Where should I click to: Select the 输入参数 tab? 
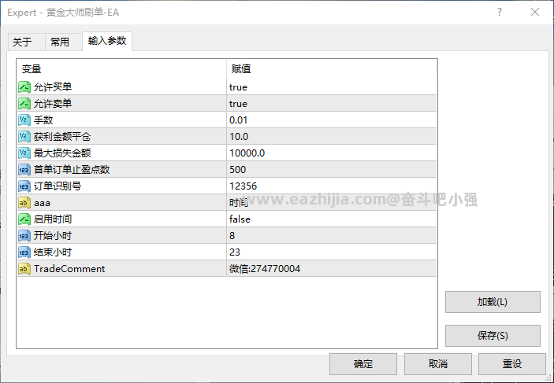click(x=107, y=41)
